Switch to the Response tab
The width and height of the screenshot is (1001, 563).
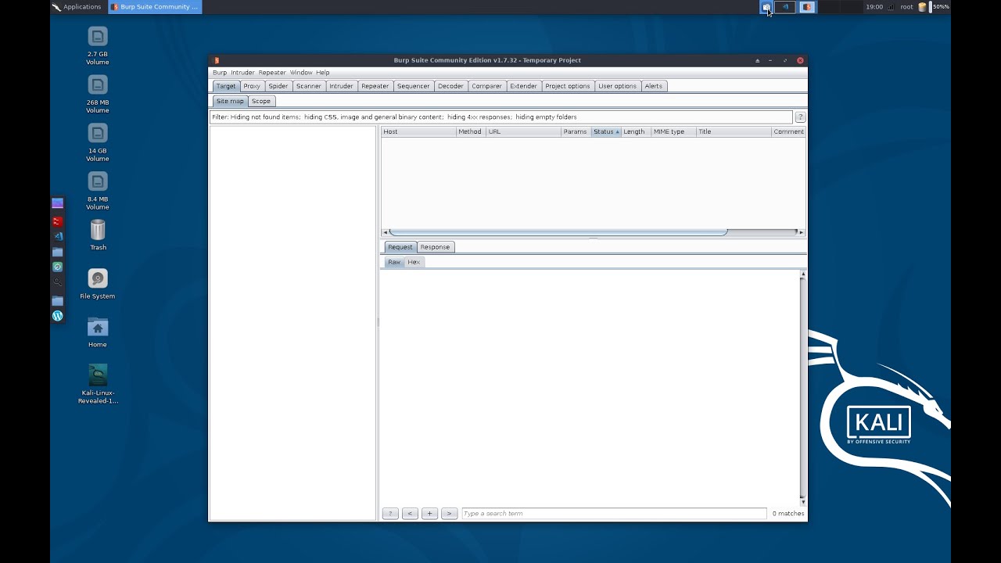point(435,247)
